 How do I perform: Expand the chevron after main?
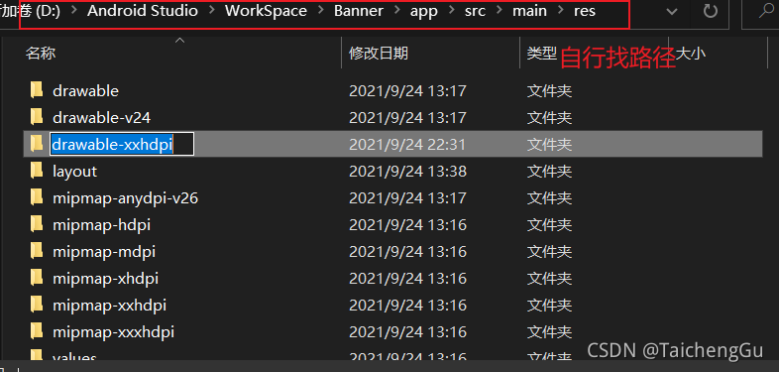[x=560, y=11]
